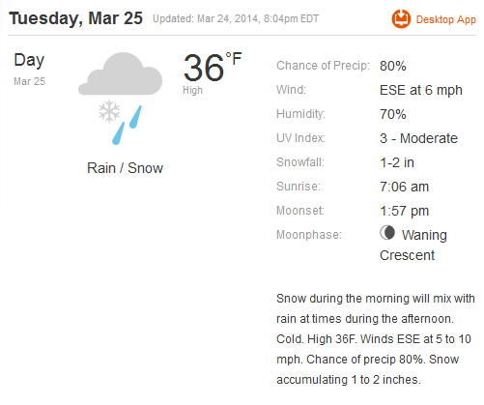
Task: Click the ESE at 6 mph wind value
Action: click(421, 90)
